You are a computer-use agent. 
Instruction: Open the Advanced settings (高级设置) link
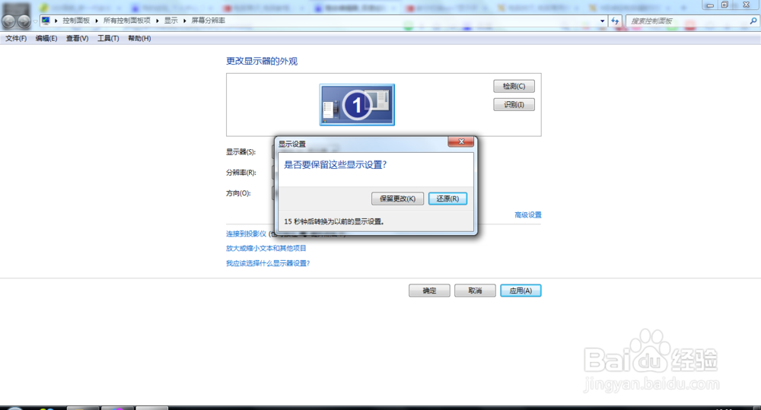(x=528, y=215)
